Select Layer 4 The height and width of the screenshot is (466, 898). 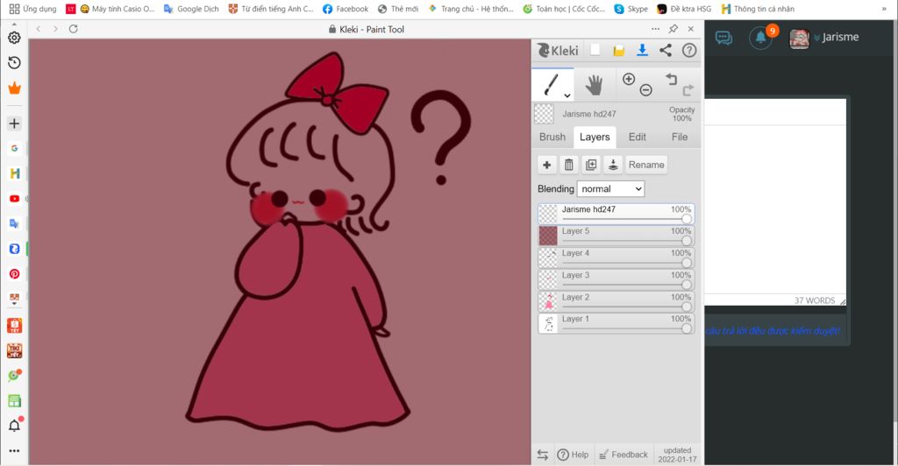[616, 258]
